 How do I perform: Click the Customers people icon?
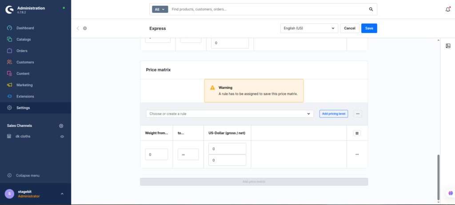pos(9,62)
